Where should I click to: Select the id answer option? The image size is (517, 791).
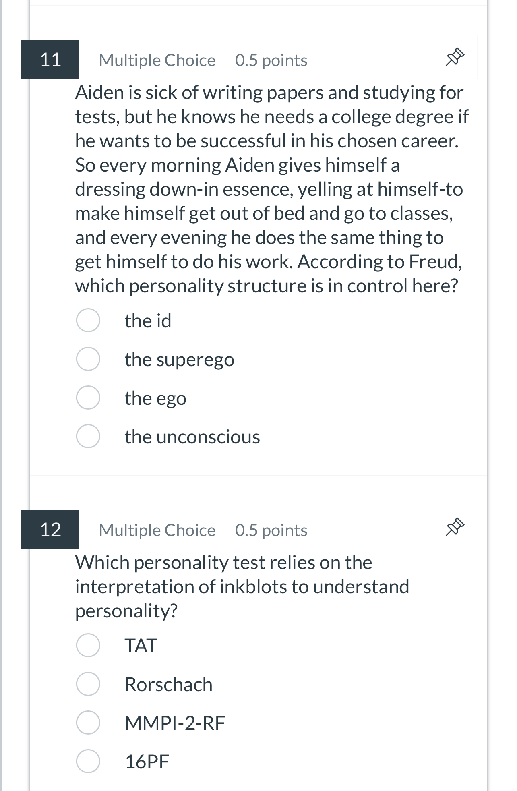coord(148,321)
